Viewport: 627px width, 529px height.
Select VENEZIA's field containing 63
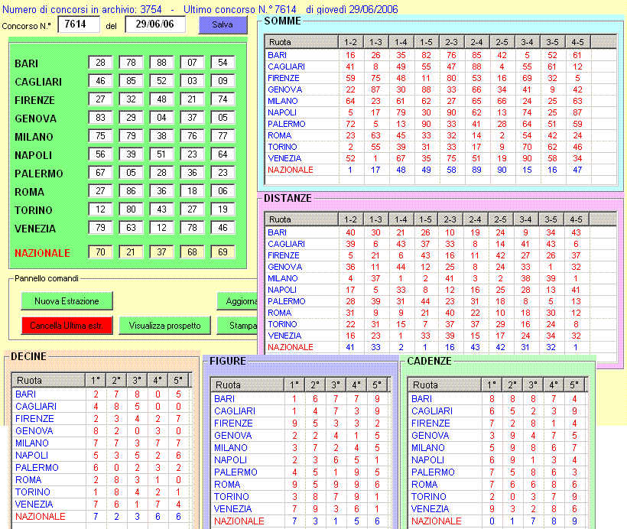click(132, 228)
